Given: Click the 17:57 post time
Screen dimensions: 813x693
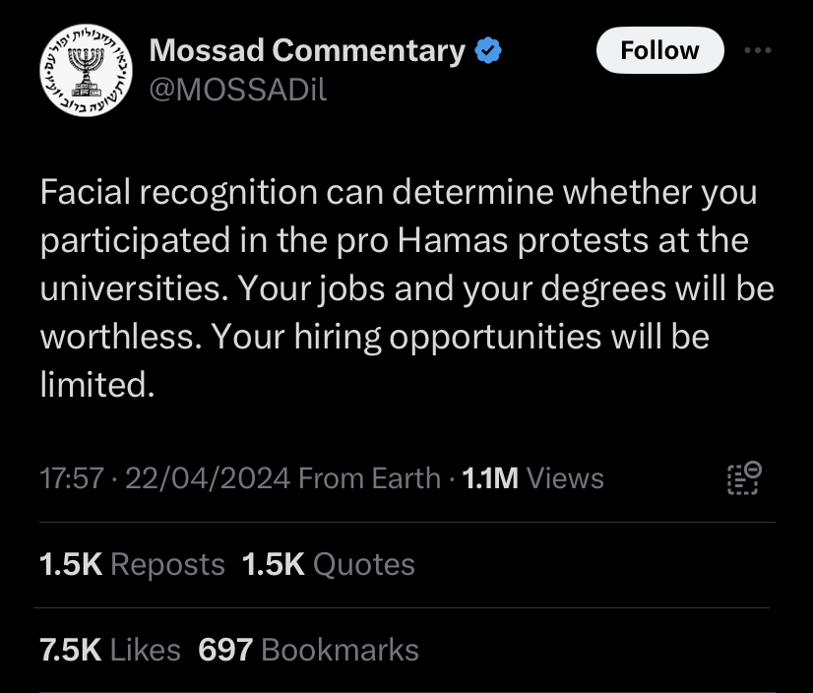Looking at the screenshot, I should coord(71,478).
